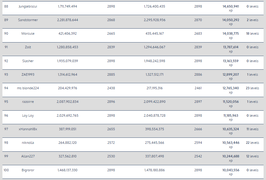Select the 10,043,556 xp gain value
Screen dimensions: 266x180
pos(231,170)
